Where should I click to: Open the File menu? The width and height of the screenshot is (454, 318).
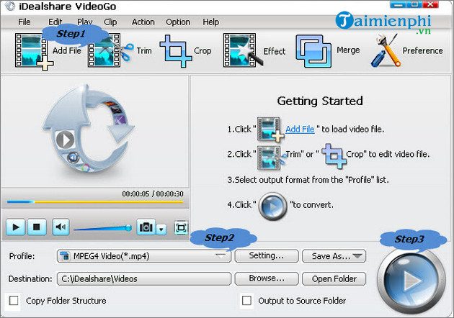[25, 22]
